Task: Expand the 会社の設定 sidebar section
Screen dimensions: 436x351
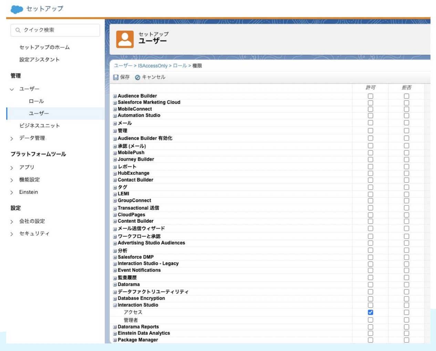Action: coord(12,222)
